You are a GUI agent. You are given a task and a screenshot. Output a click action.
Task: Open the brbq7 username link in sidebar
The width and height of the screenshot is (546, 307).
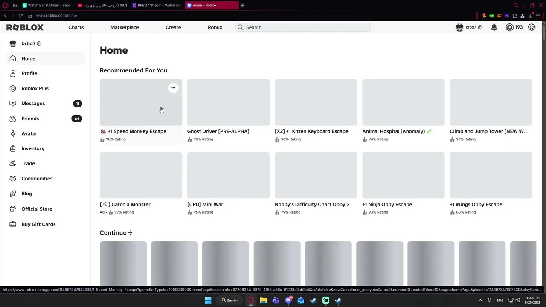coord(29,43)
